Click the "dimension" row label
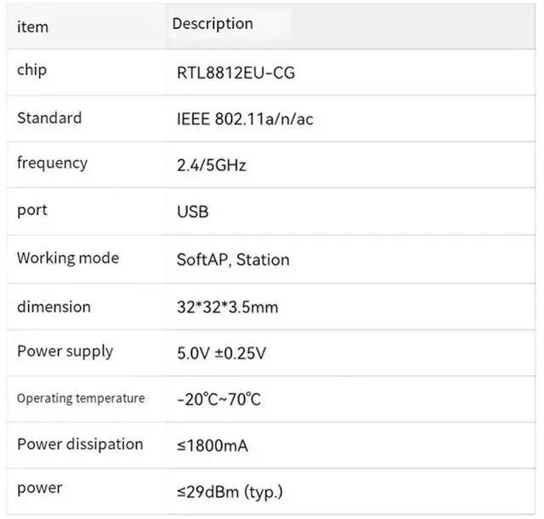 coord(54,306)
